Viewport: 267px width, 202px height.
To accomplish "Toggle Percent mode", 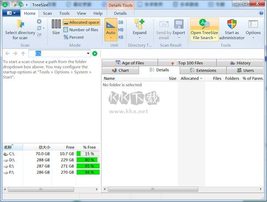I will tap(73, 37).
